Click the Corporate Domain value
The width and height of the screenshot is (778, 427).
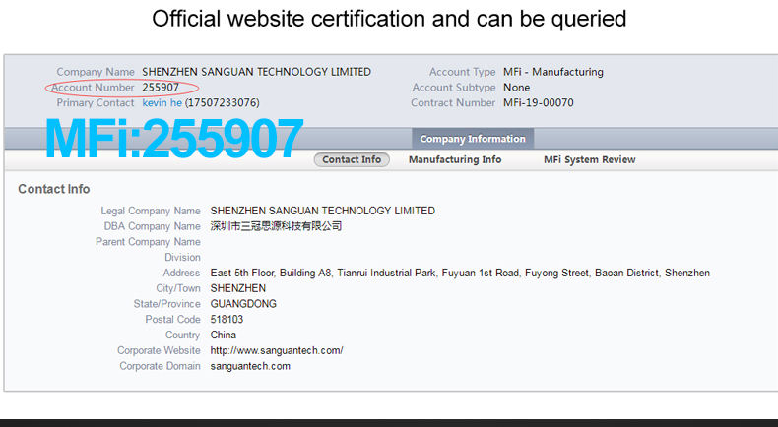coord(250,366)
